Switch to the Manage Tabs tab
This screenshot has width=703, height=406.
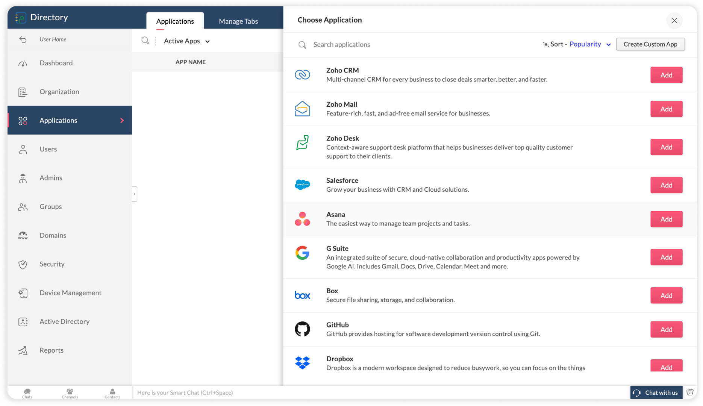coord(238,21)
